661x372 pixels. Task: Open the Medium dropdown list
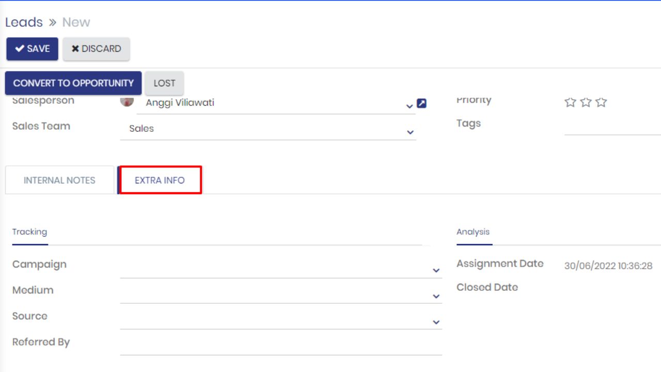436,296
